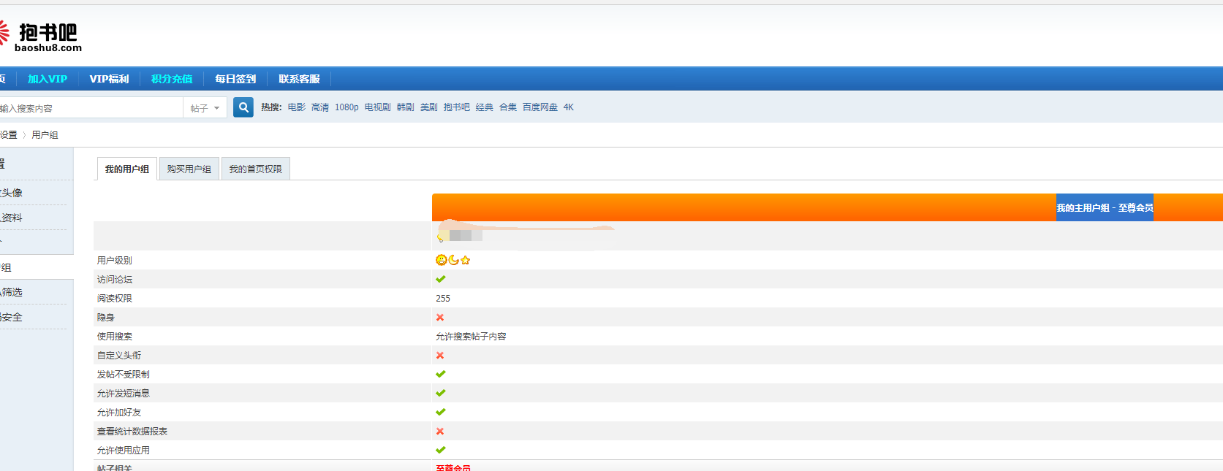Click the search content input field
Viewport: 1223px width, 471px height.
[91, 108]
